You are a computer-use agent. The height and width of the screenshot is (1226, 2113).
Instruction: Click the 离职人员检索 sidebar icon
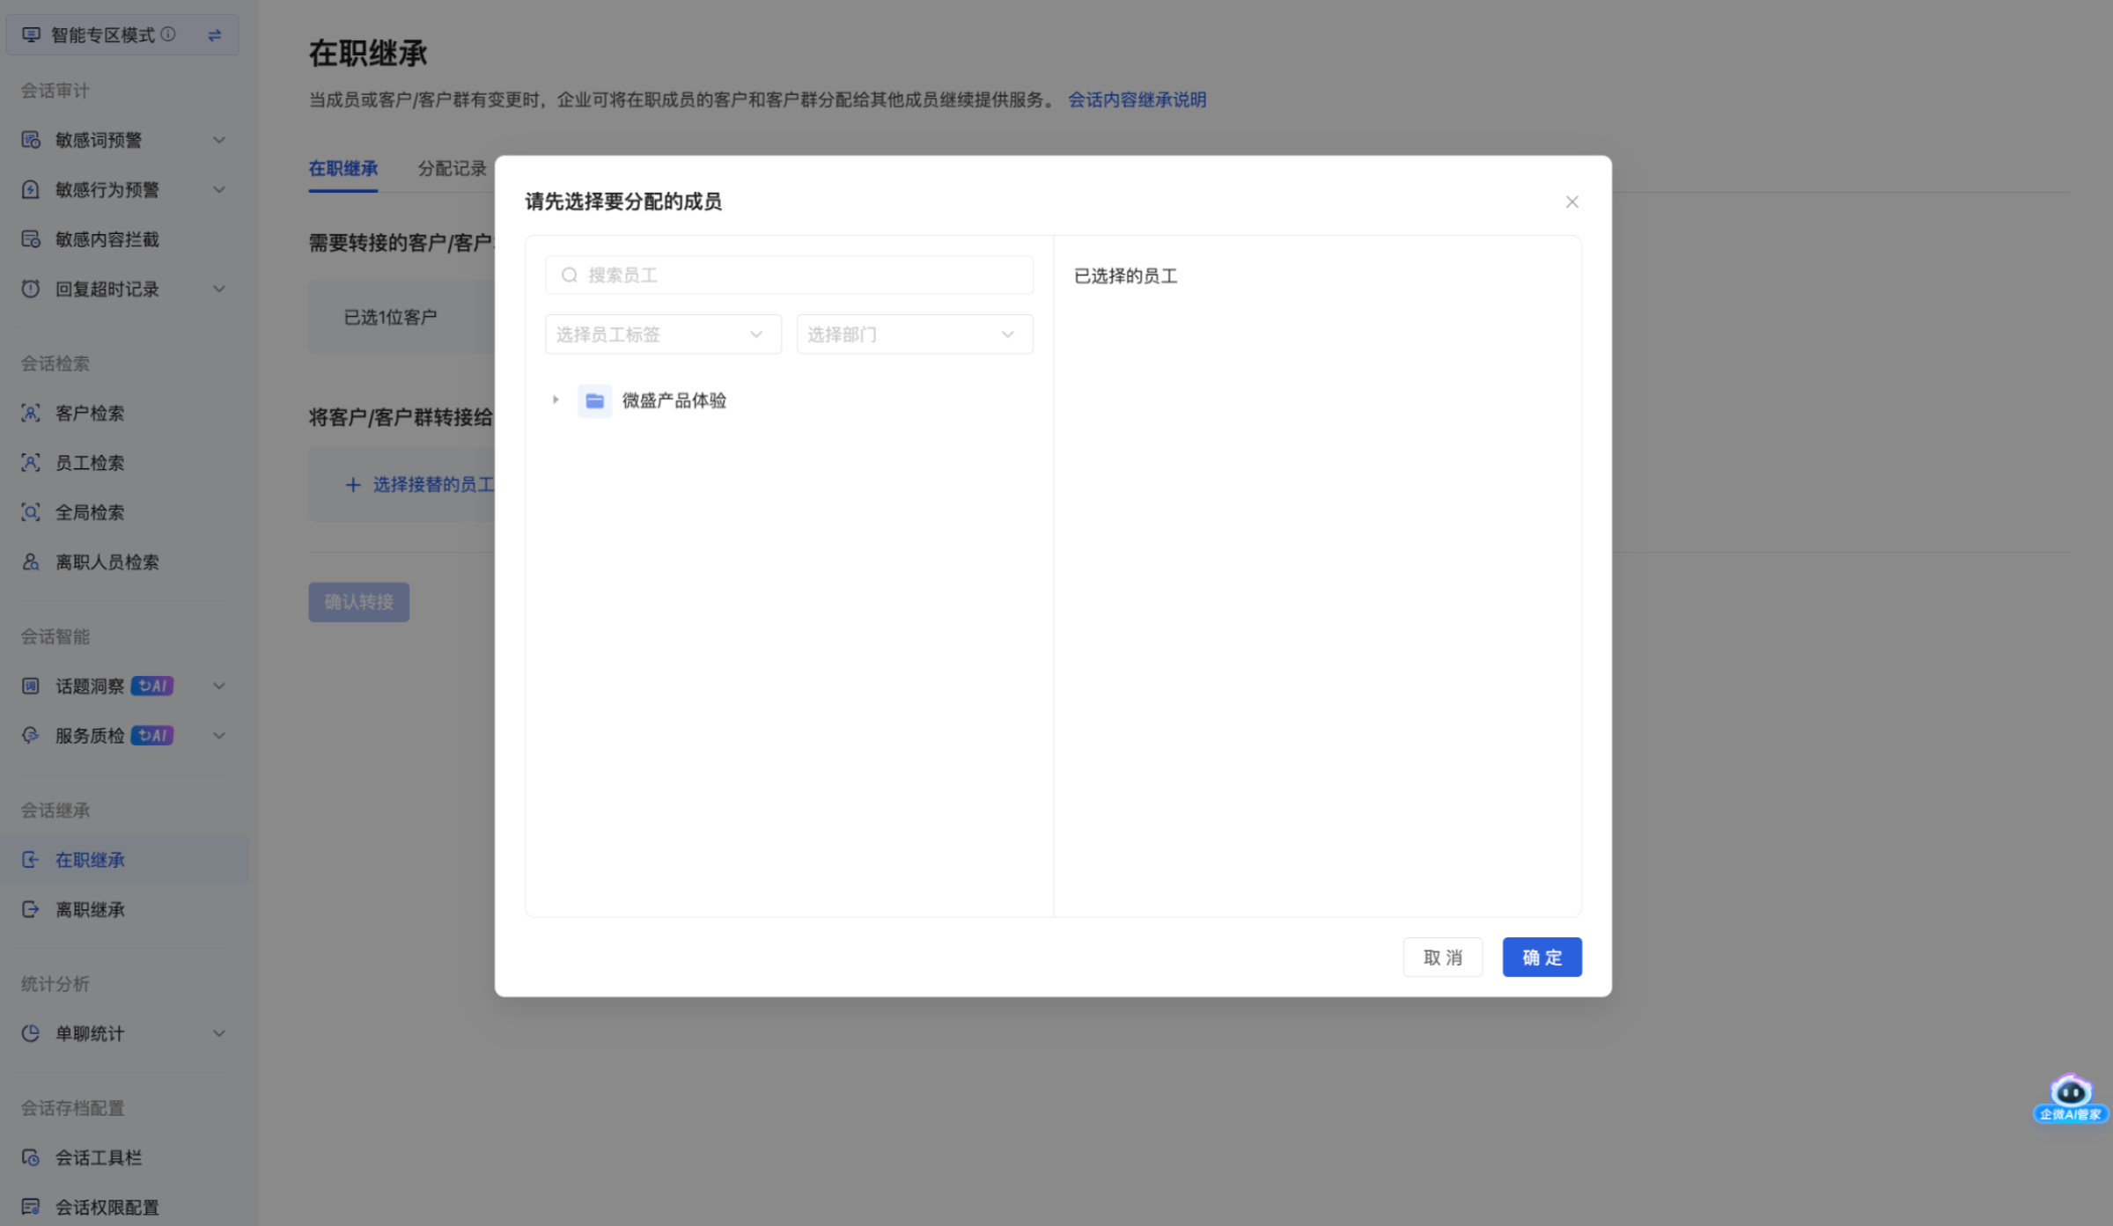pos(31,562)
